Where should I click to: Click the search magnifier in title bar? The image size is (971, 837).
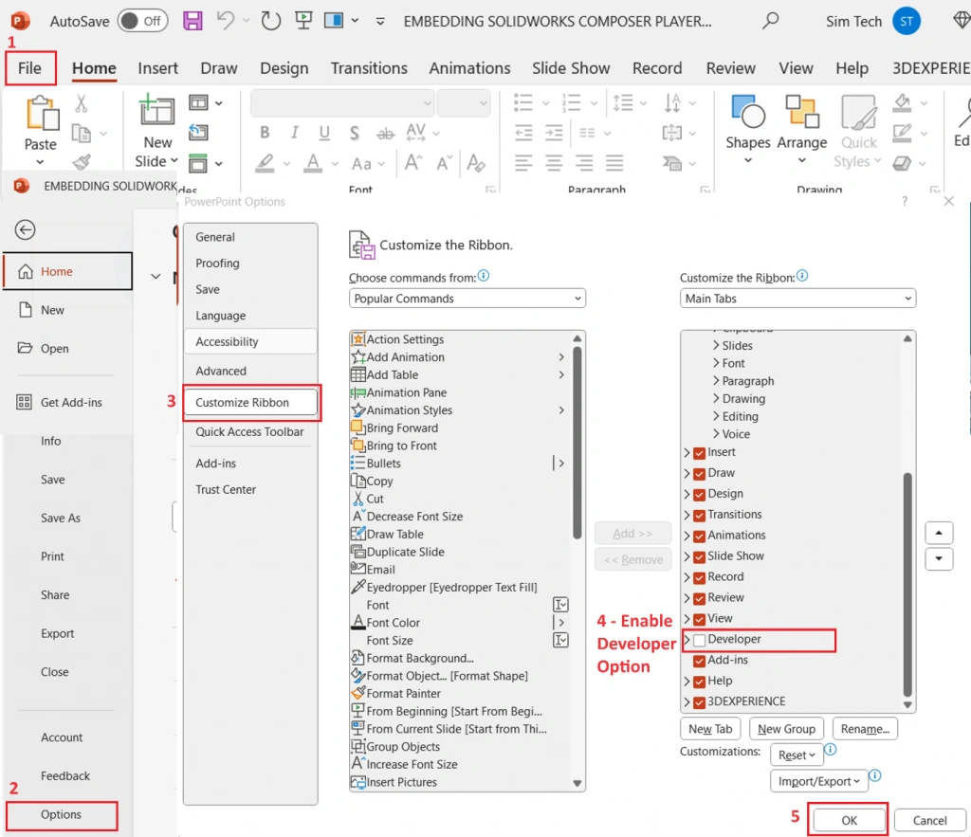pos(770,21)
